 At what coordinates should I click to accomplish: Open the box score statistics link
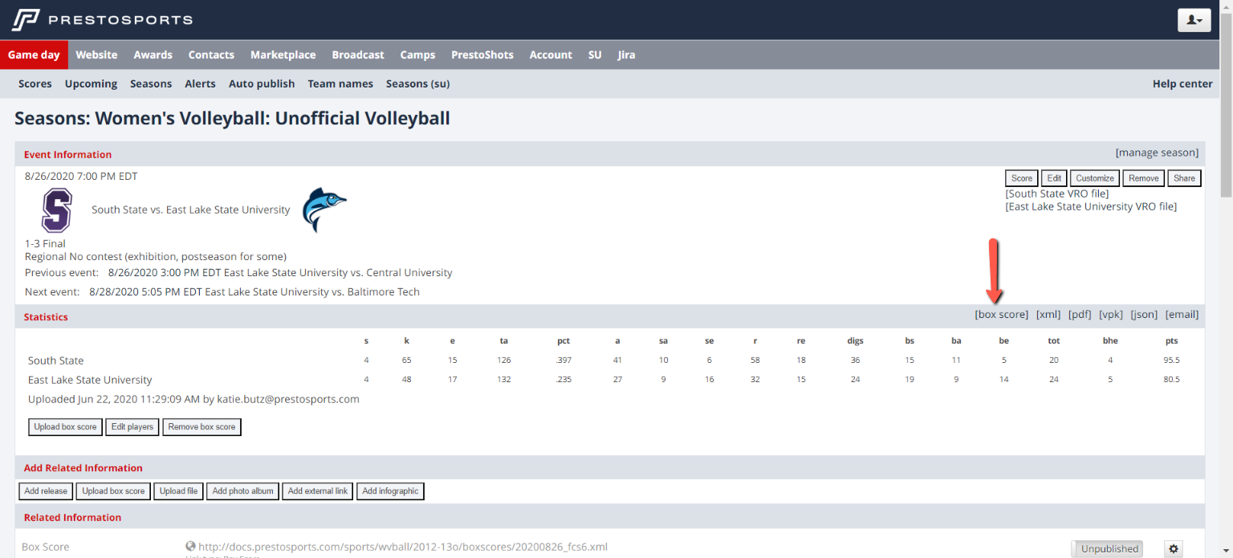[1001, 315]
